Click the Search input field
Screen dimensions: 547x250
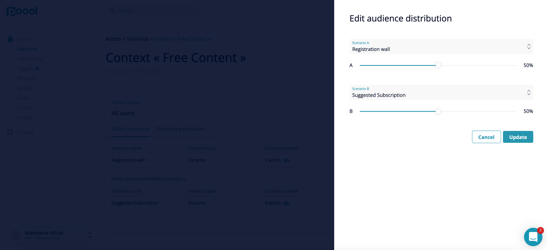(152, 11)
